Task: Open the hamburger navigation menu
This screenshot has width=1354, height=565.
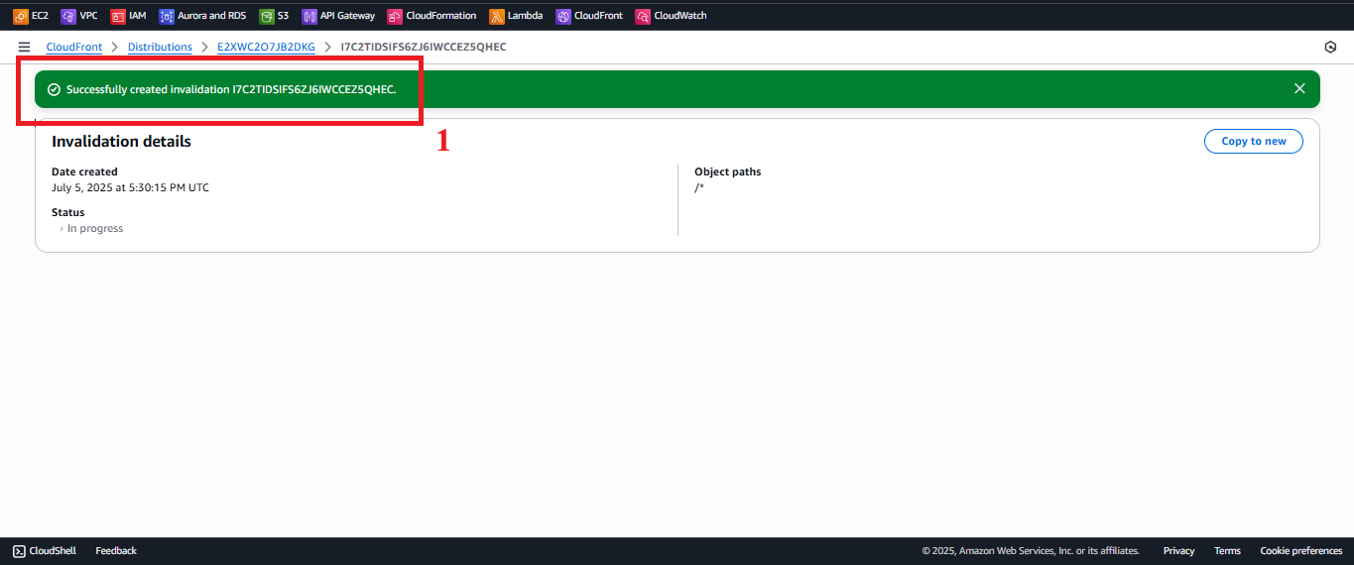Action: [x=24, y=47]
